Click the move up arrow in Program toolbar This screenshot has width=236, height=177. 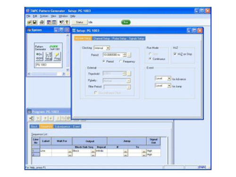pos(45,118)
